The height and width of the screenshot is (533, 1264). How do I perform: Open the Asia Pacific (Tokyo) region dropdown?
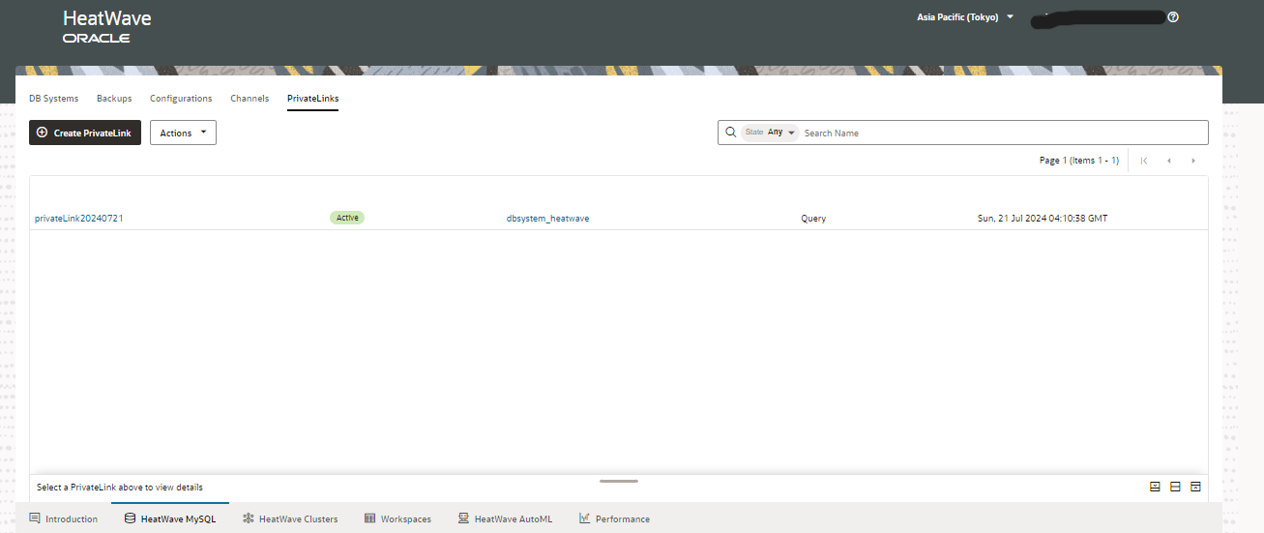click(964, 17)
